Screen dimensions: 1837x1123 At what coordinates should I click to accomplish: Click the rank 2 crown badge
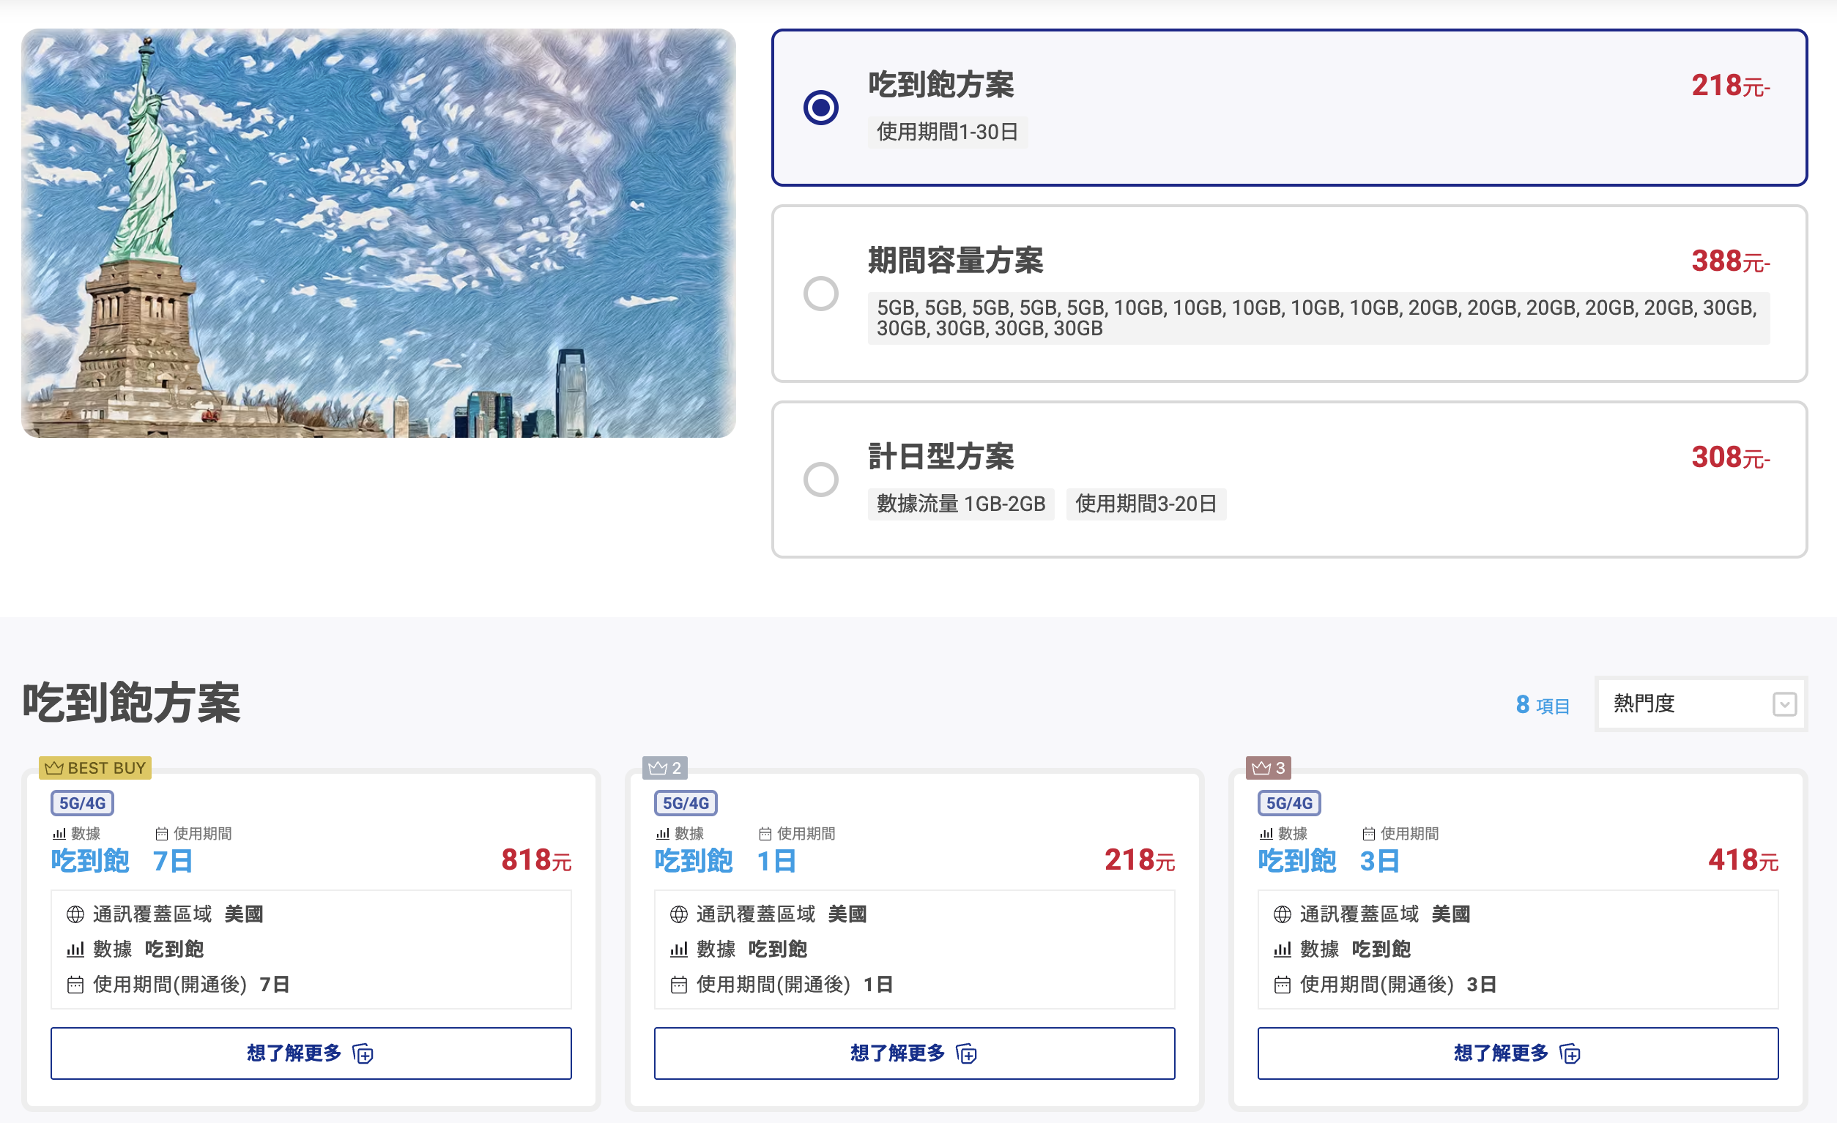[664, 767]
